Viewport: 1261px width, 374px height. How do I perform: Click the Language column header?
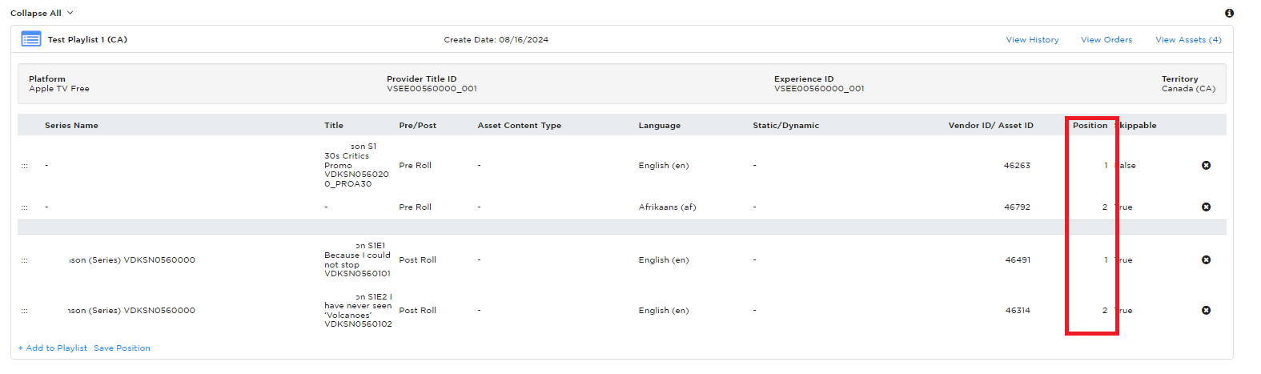click(x=660, y=126)
